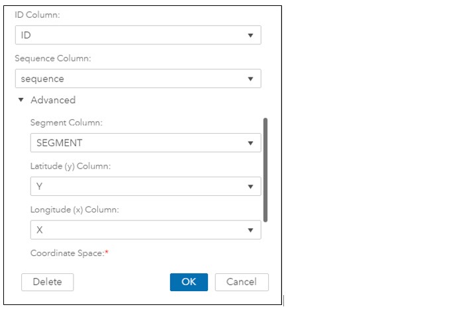Click the ID Column dropdown arrow

click(250, 36)
